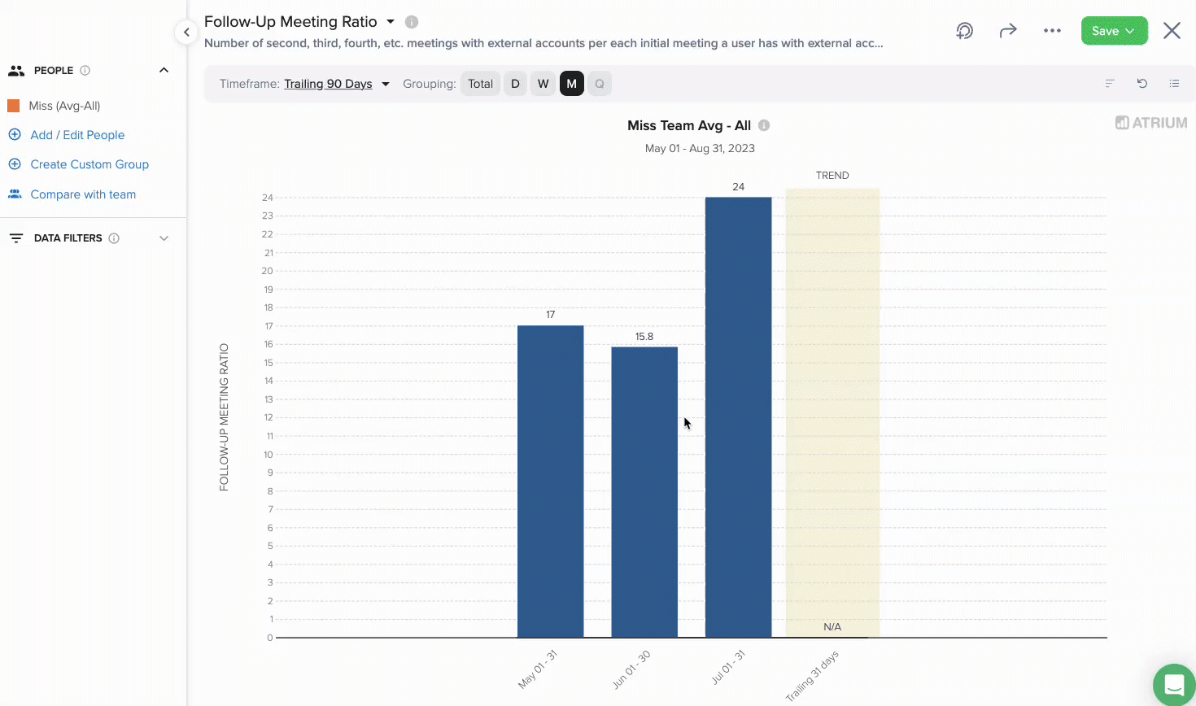
Task: Click the list view icon in chart toolbar
Action: point(1174,84)
